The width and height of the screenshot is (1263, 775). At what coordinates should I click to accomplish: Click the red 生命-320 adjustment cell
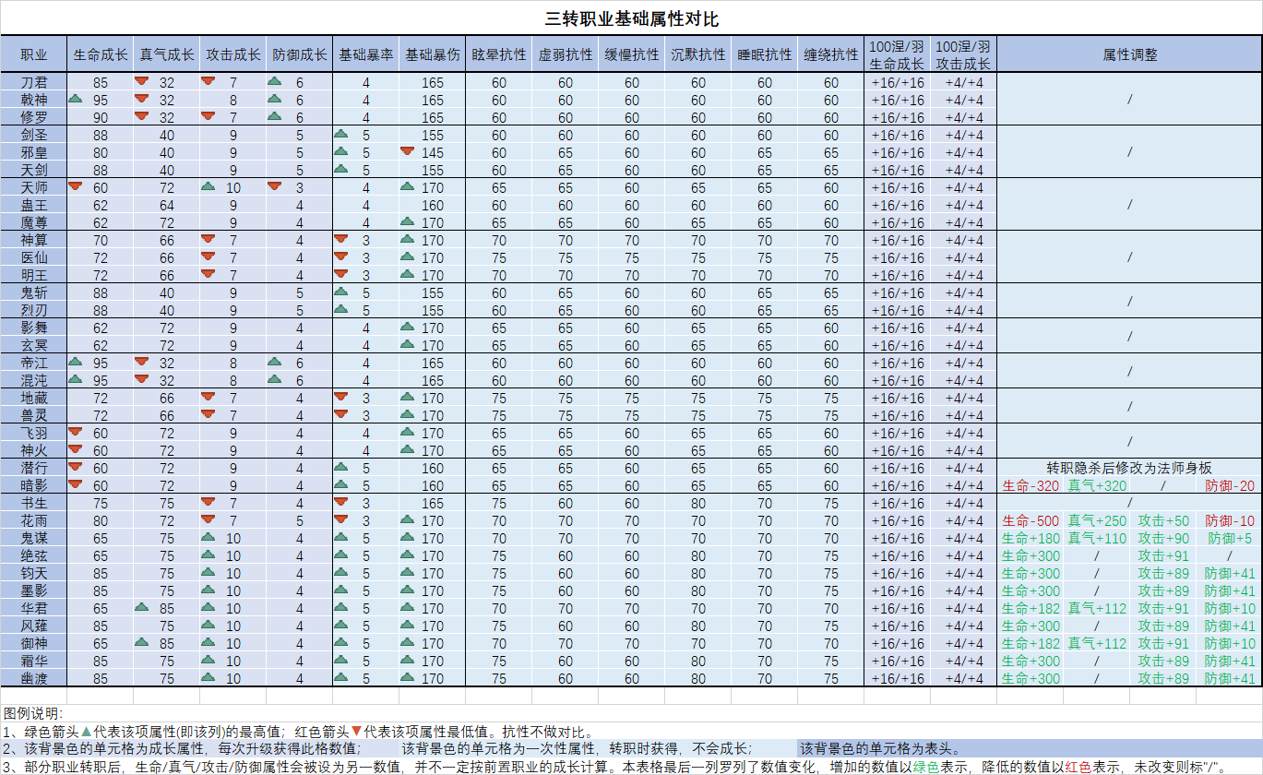point(1031,485)
